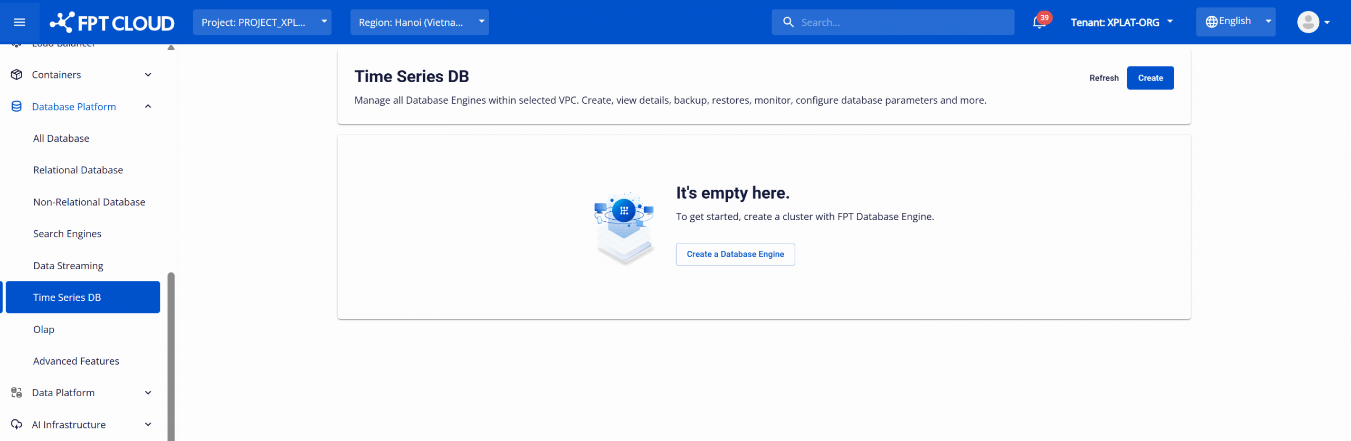Change language from the English dropdown

click(1235, 22)
